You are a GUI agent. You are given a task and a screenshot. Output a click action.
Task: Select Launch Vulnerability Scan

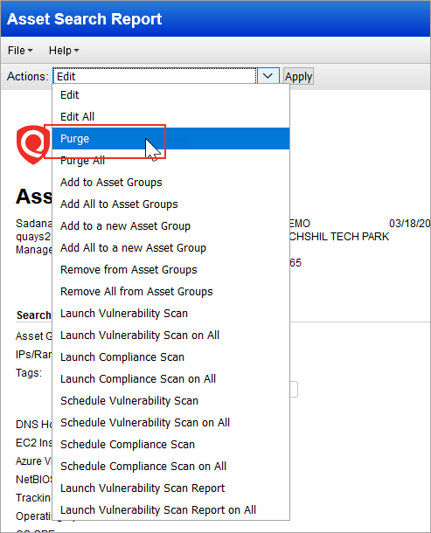170,314
